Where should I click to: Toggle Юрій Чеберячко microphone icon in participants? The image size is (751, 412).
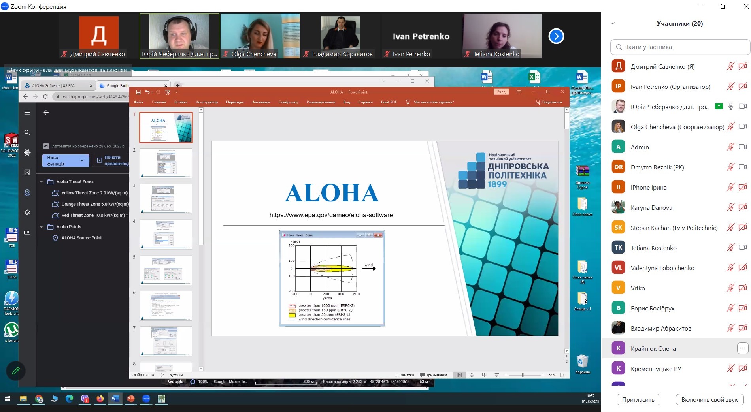point(731,107)
